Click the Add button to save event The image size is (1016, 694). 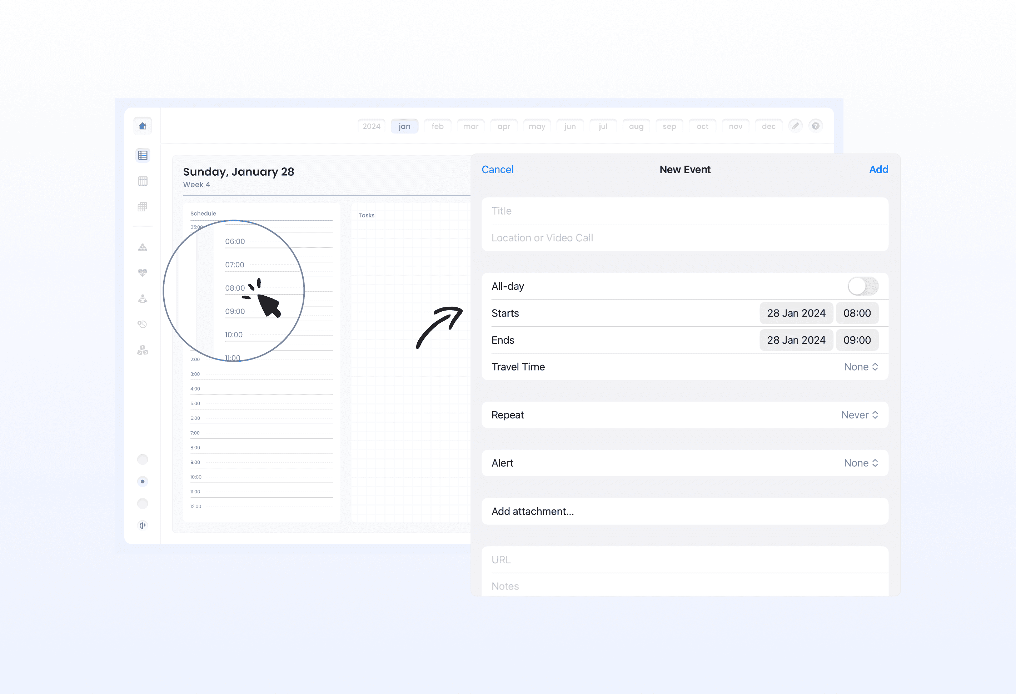click(878, 170)
